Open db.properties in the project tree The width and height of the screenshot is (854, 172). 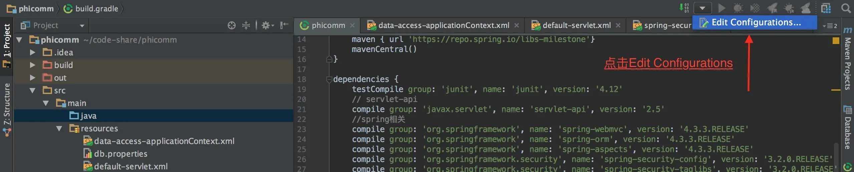(120, 154)
